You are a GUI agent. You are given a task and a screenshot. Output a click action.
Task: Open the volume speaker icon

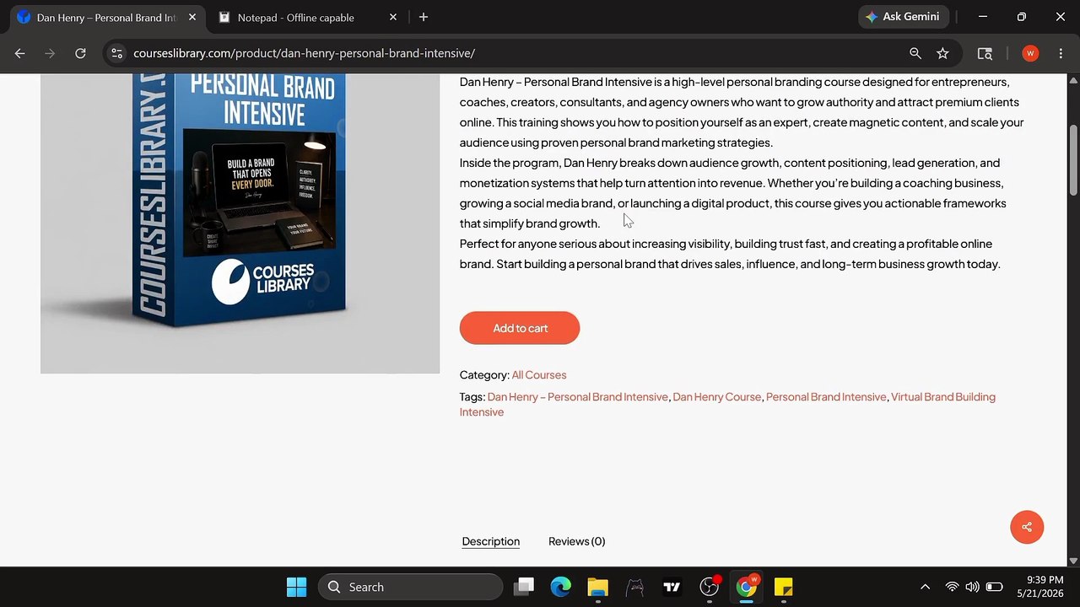[972, 587]
